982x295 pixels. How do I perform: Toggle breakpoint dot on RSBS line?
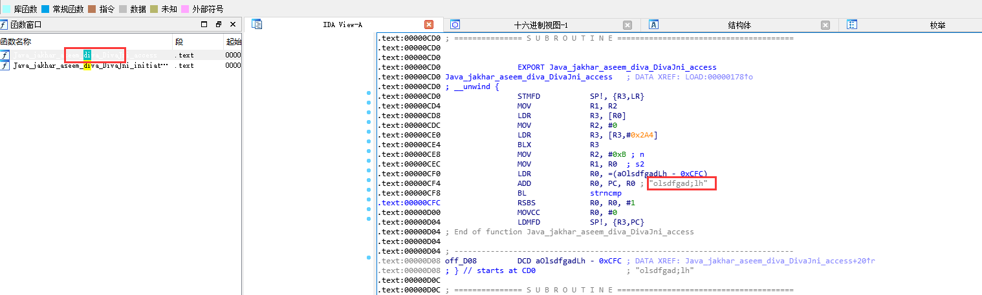point(369,200)
